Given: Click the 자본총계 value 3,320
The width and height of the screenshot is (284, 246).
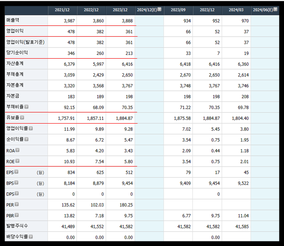Looking at the screenshot, I should pos(69,86).
